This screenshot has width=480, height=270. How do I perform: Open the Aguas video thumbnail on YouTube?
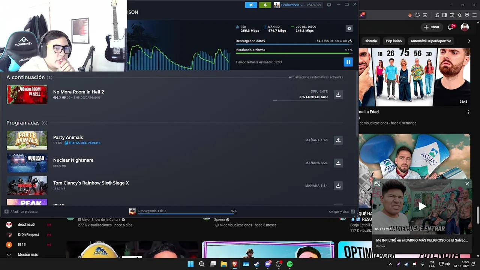(414, 156)
